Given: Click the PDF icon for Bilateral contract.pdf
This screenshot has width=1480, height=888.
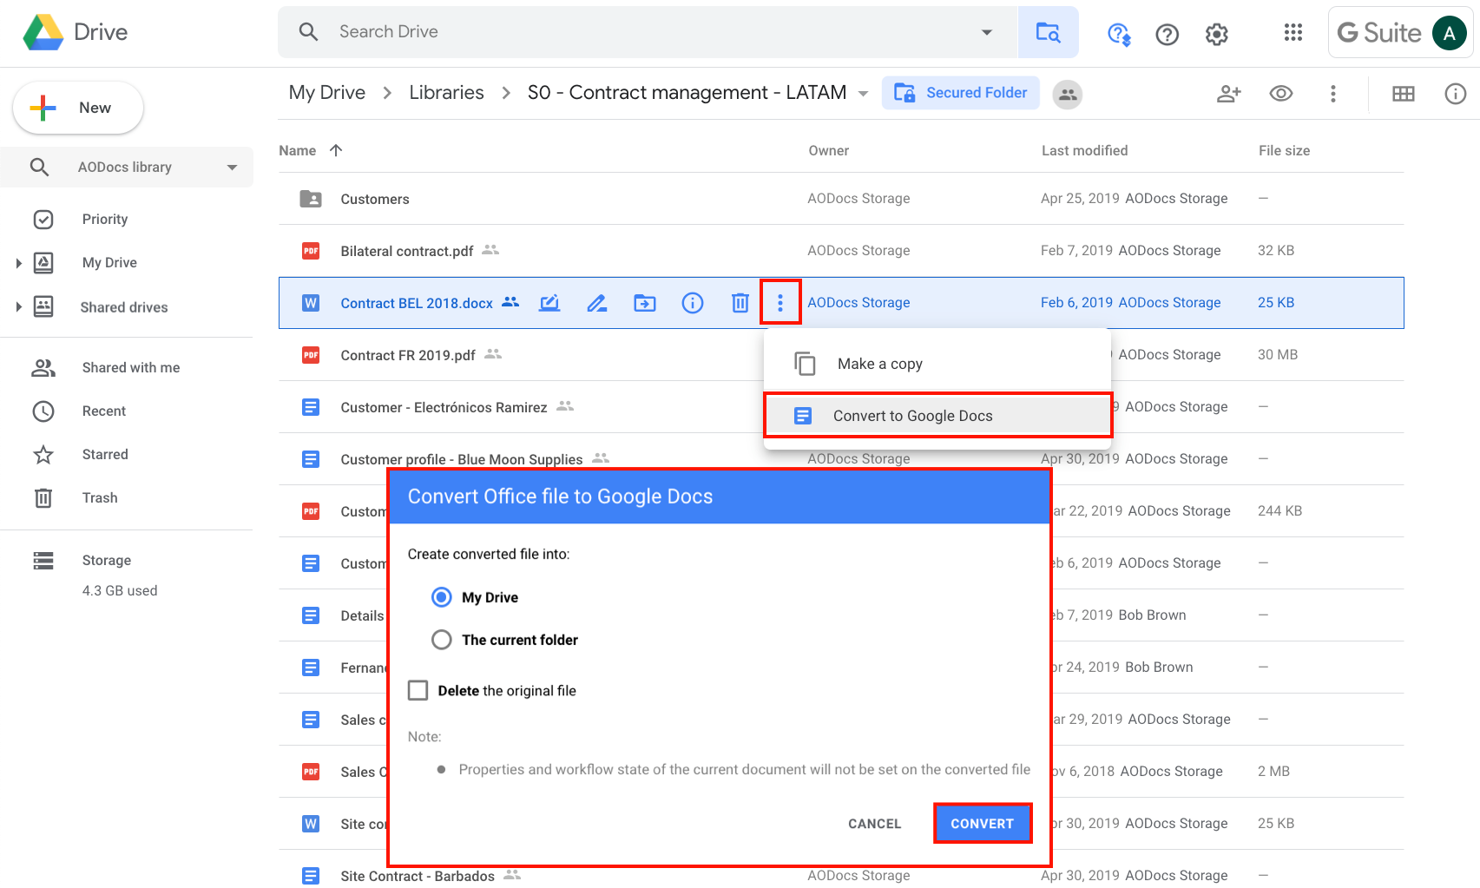Looking at the screenshot, I should [x=311, y=251].
